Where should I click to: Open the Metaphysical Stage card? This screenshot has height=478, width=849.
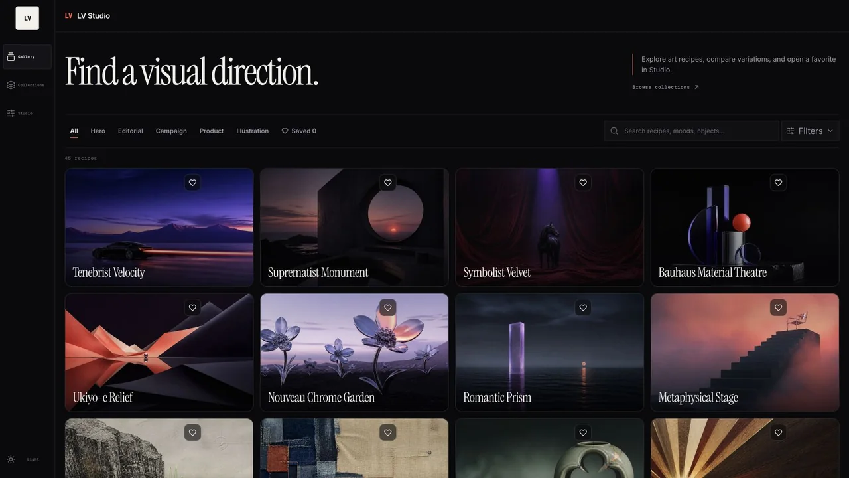745,353
